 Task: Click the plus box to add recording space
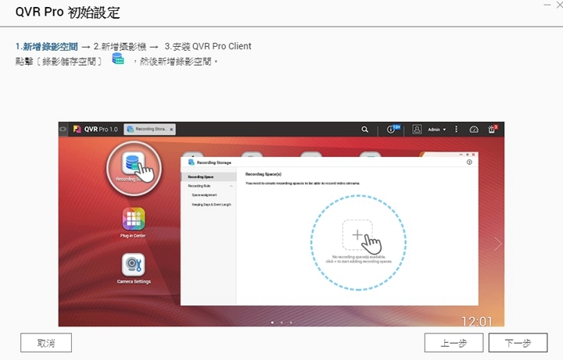357,235
